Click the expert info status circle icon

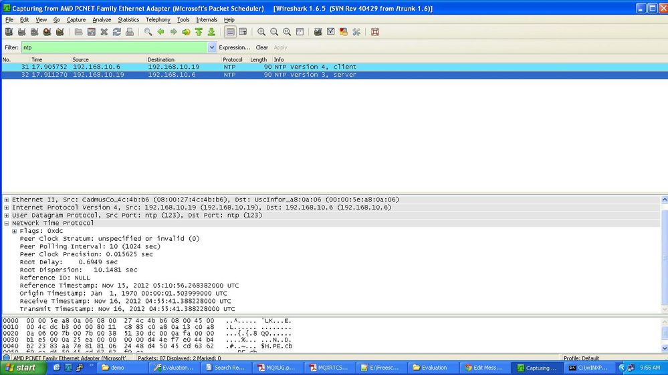(x=7, y=358)
